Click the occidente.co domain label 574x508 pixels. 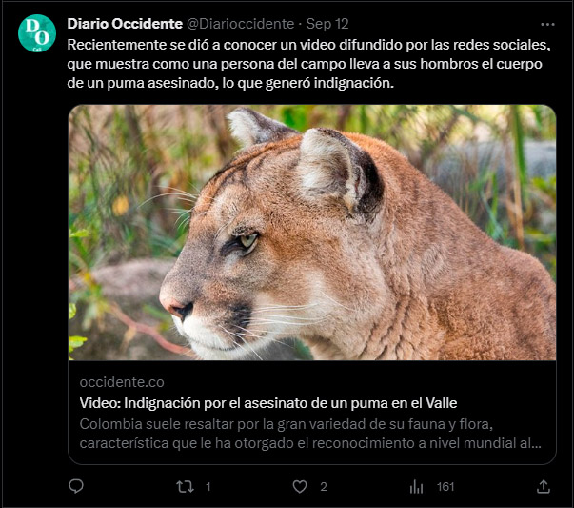tap(122, 382)
